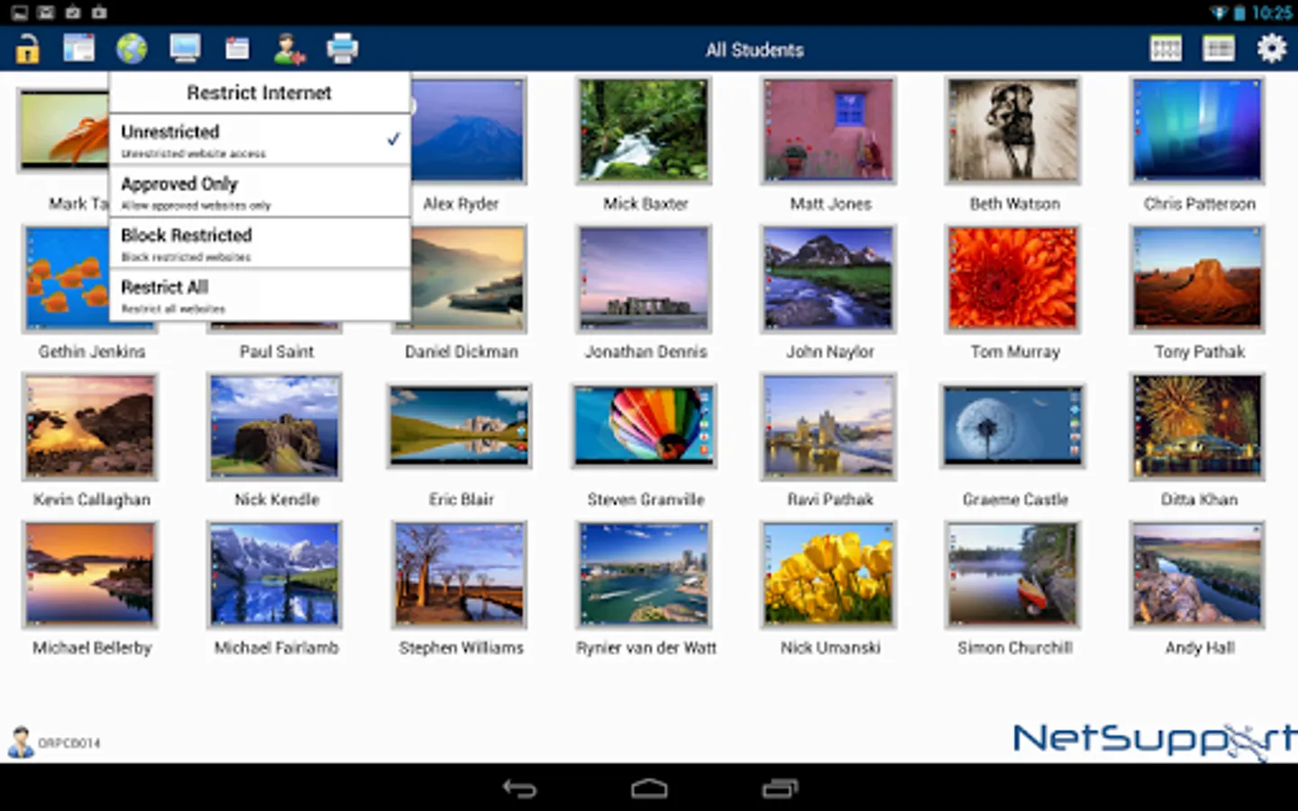This screenshot has width=1298, height=811.
Task: Select Tony Pathak's desert thumbnail
Action: point(1198,278)
